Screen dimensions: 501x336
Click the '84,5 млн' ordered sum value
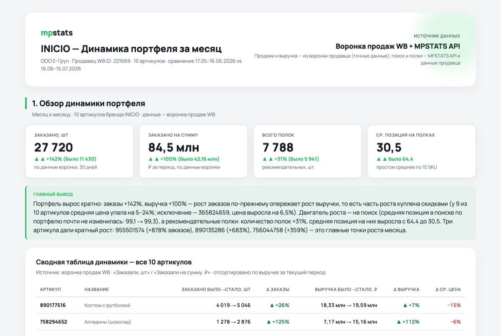[174, 147]
